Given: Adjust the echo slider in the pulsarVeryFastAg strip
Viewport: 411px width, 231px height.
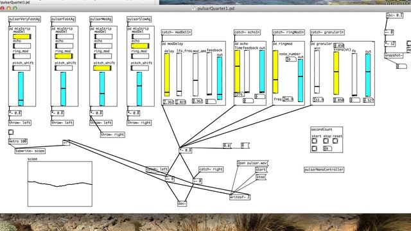Looking at the screenshot, I should (x=22, y=46).
